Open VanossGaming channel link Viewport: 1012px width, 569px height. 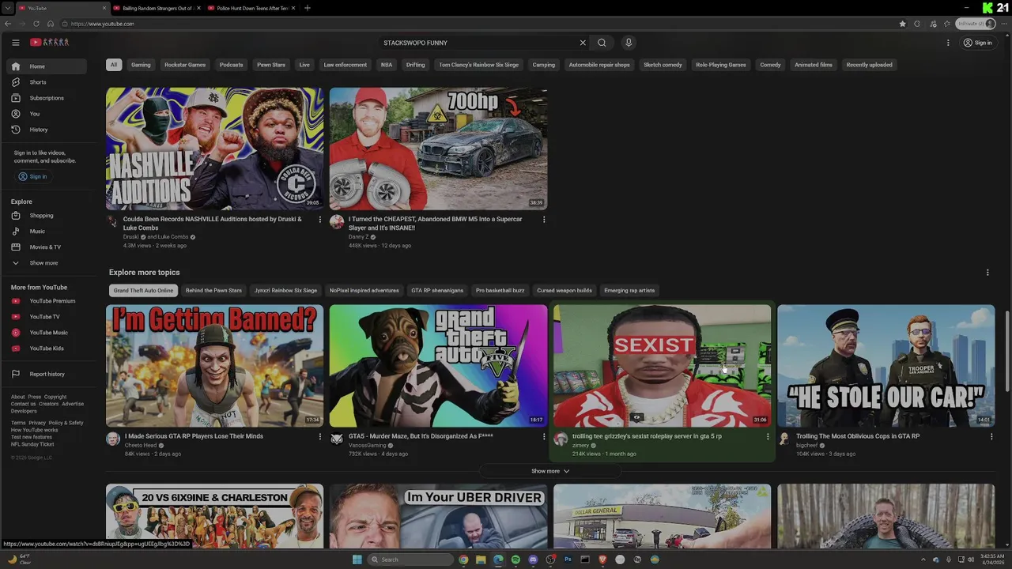[x=368, y=446]
